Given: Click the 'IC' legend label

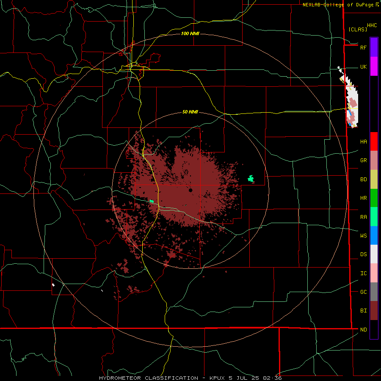Looking at the screenshot, I should [x=364, y=273].
